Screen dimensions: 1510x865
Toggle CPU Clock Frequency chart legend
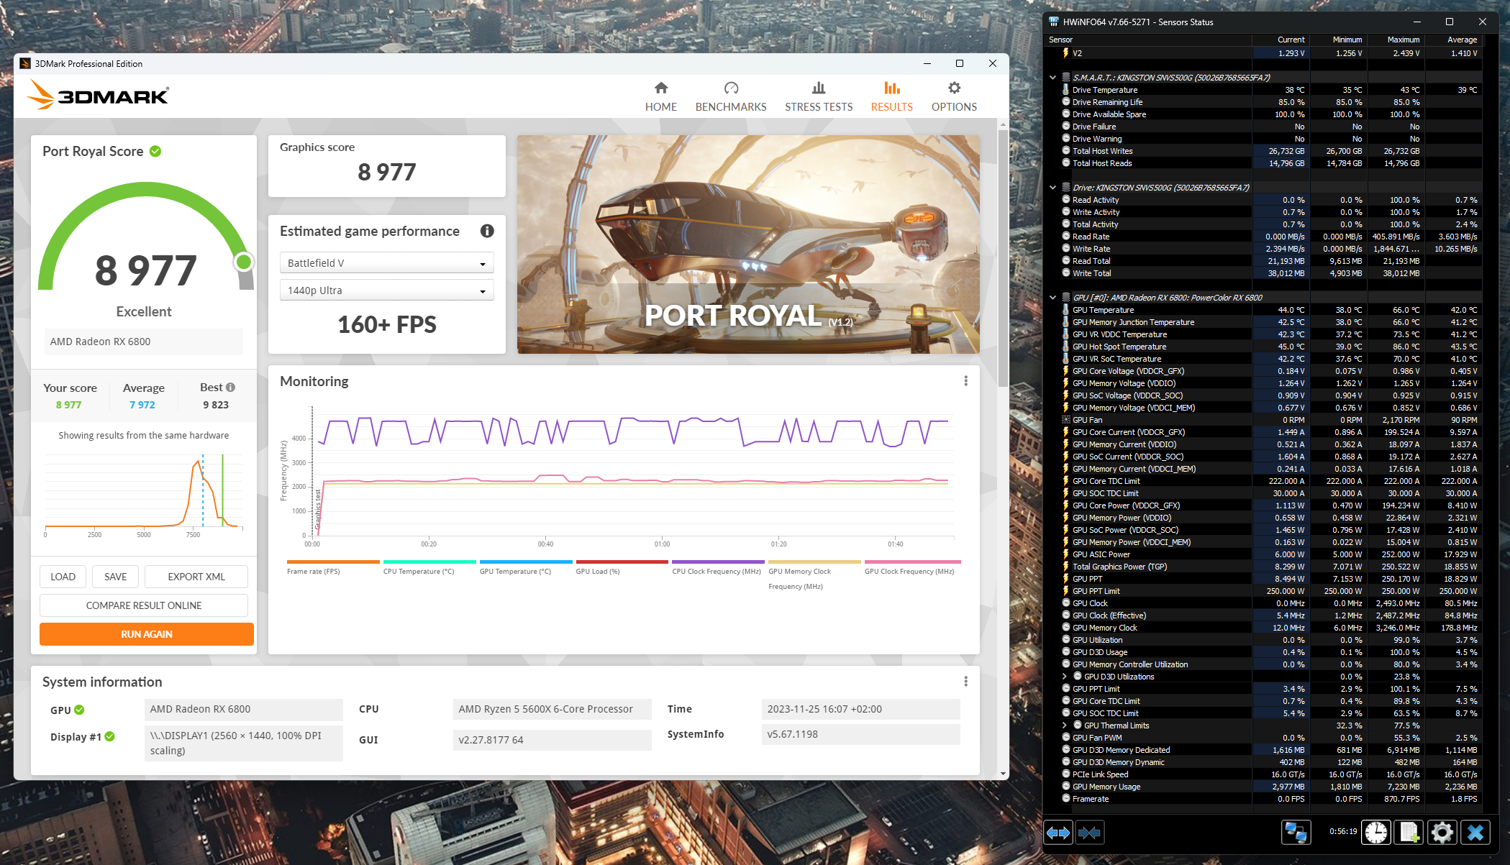[717, 571]
